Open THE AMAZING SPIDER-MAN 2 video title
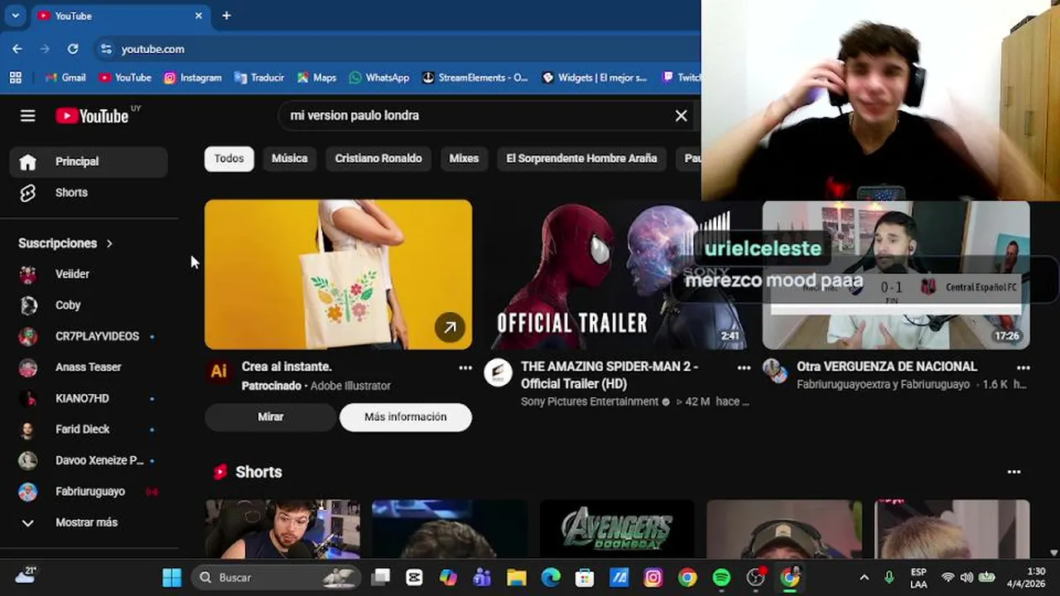Viewport: 1060px width, 596px height. 609,375
